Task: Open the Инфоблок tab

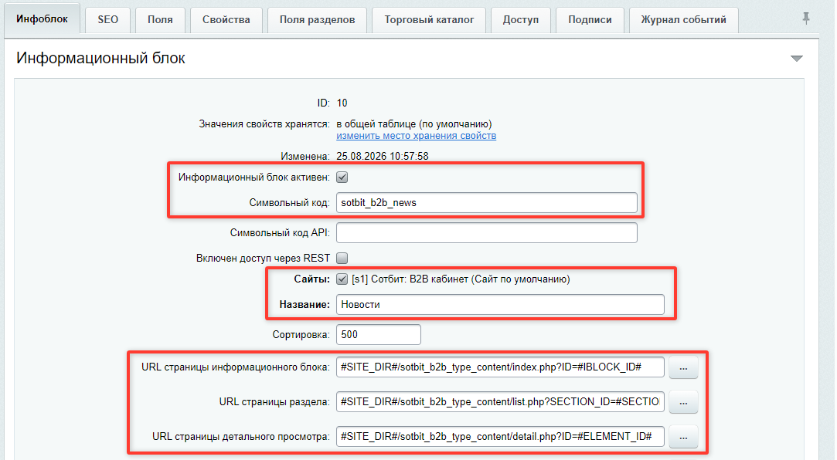Action: click(x=43, y=19)
